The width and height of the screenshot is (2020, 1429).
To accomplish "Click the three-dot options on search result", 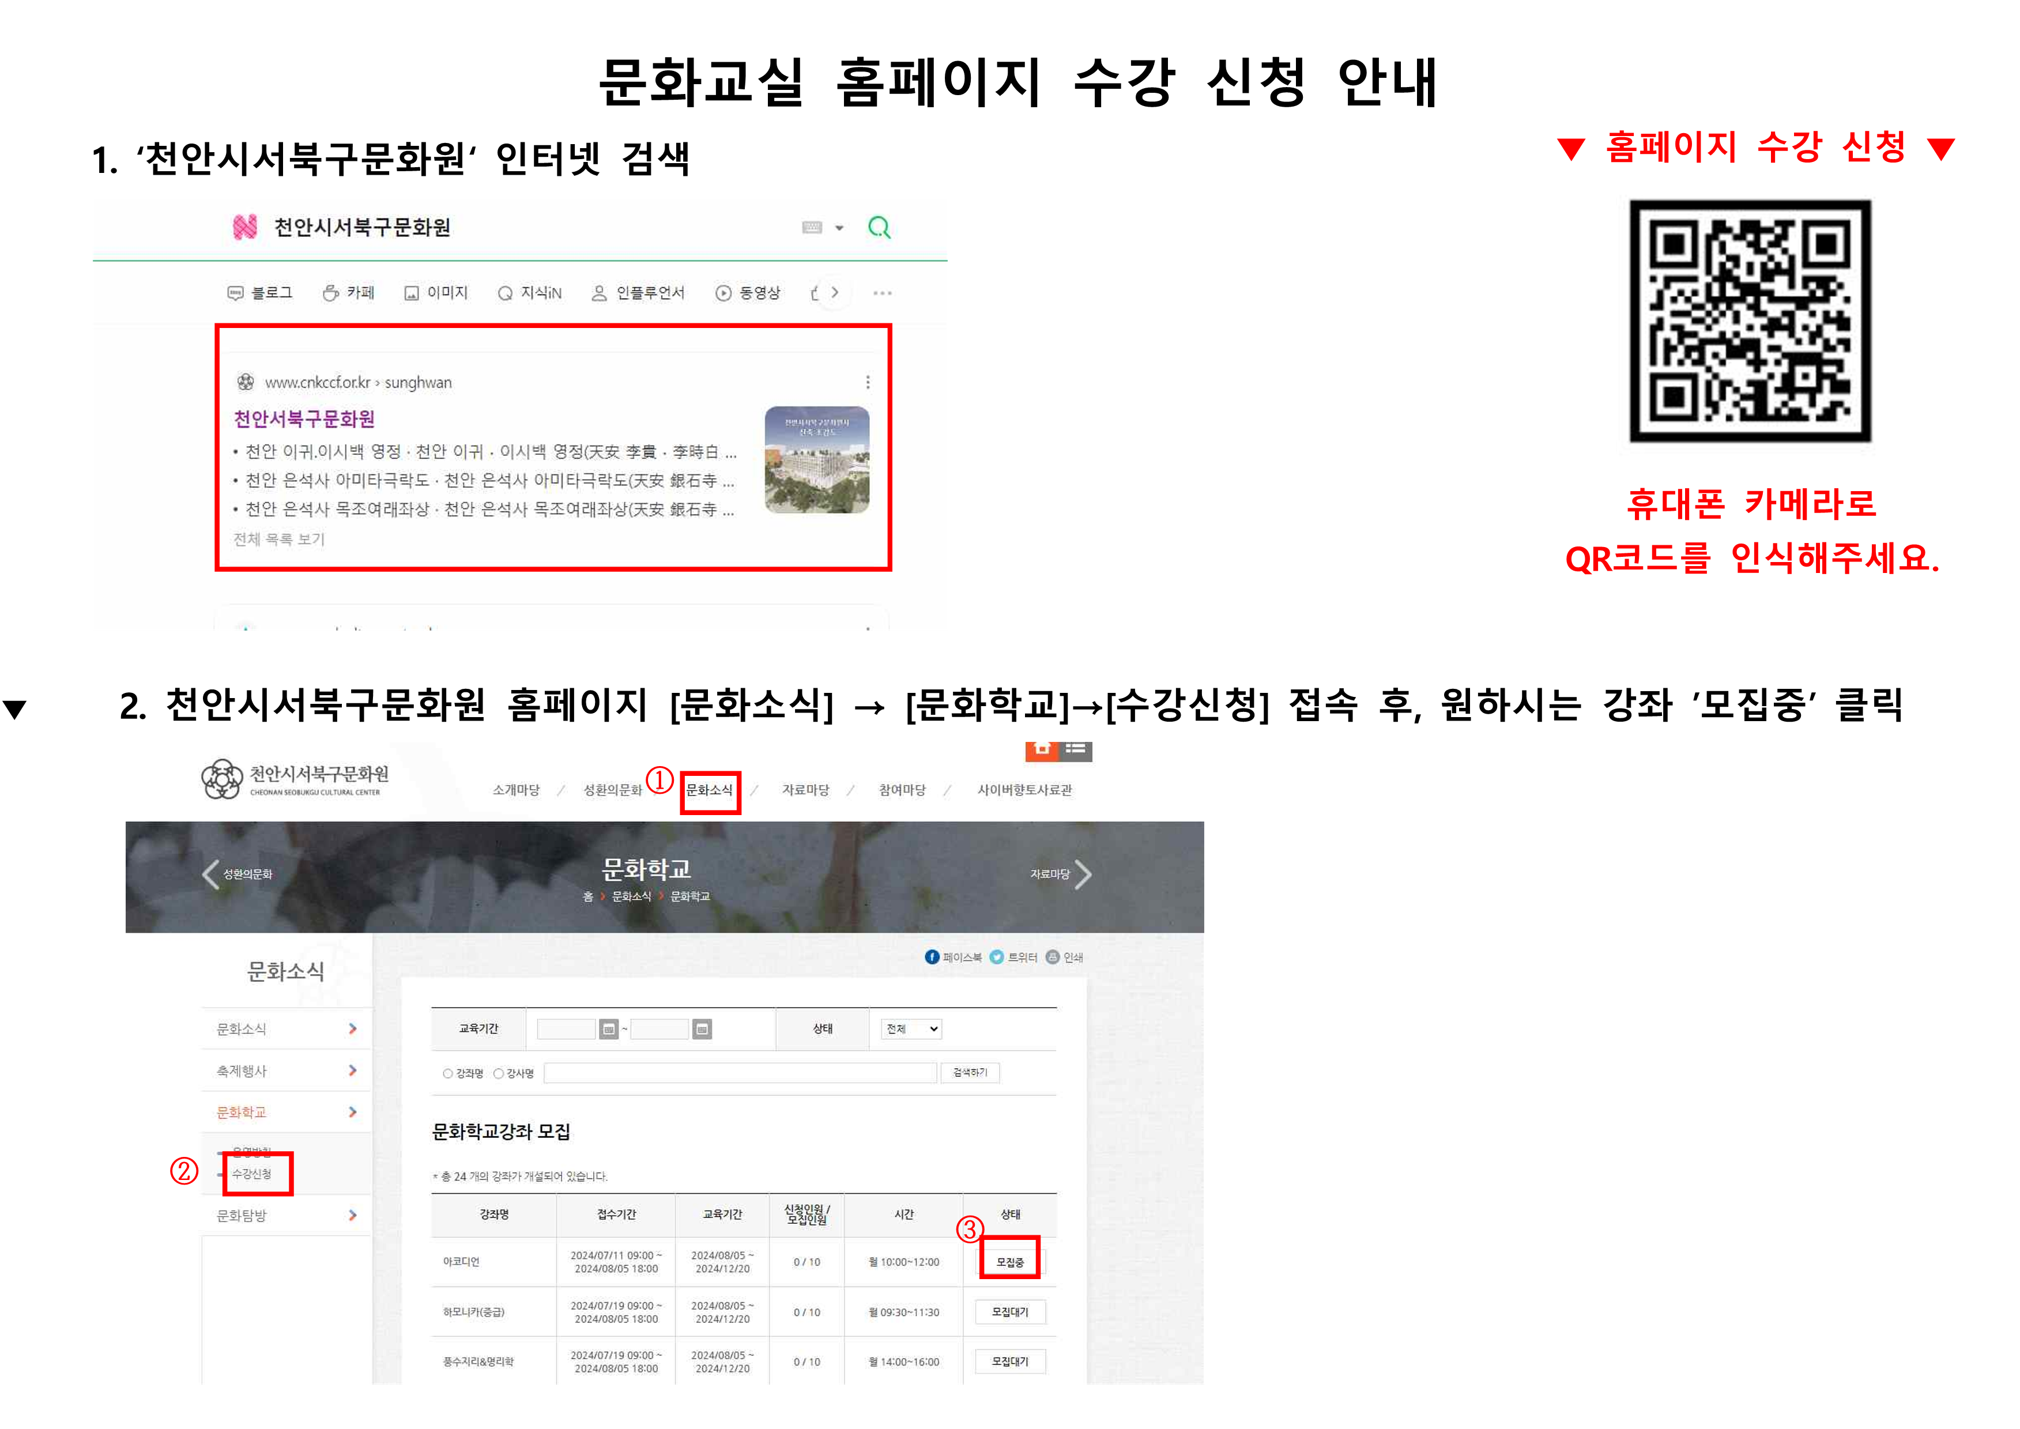I will point(868,382).
